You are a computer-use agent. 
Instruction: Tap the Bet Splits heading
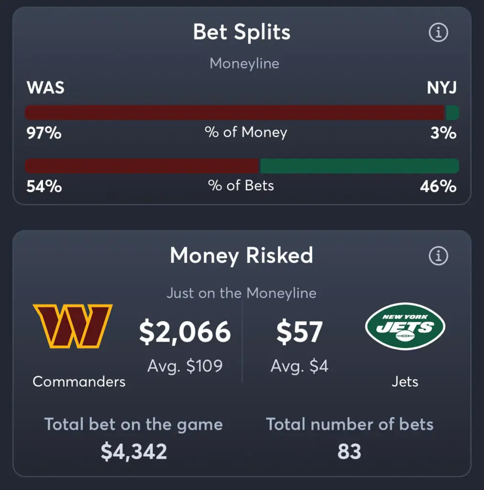click(x=242, y=32)
